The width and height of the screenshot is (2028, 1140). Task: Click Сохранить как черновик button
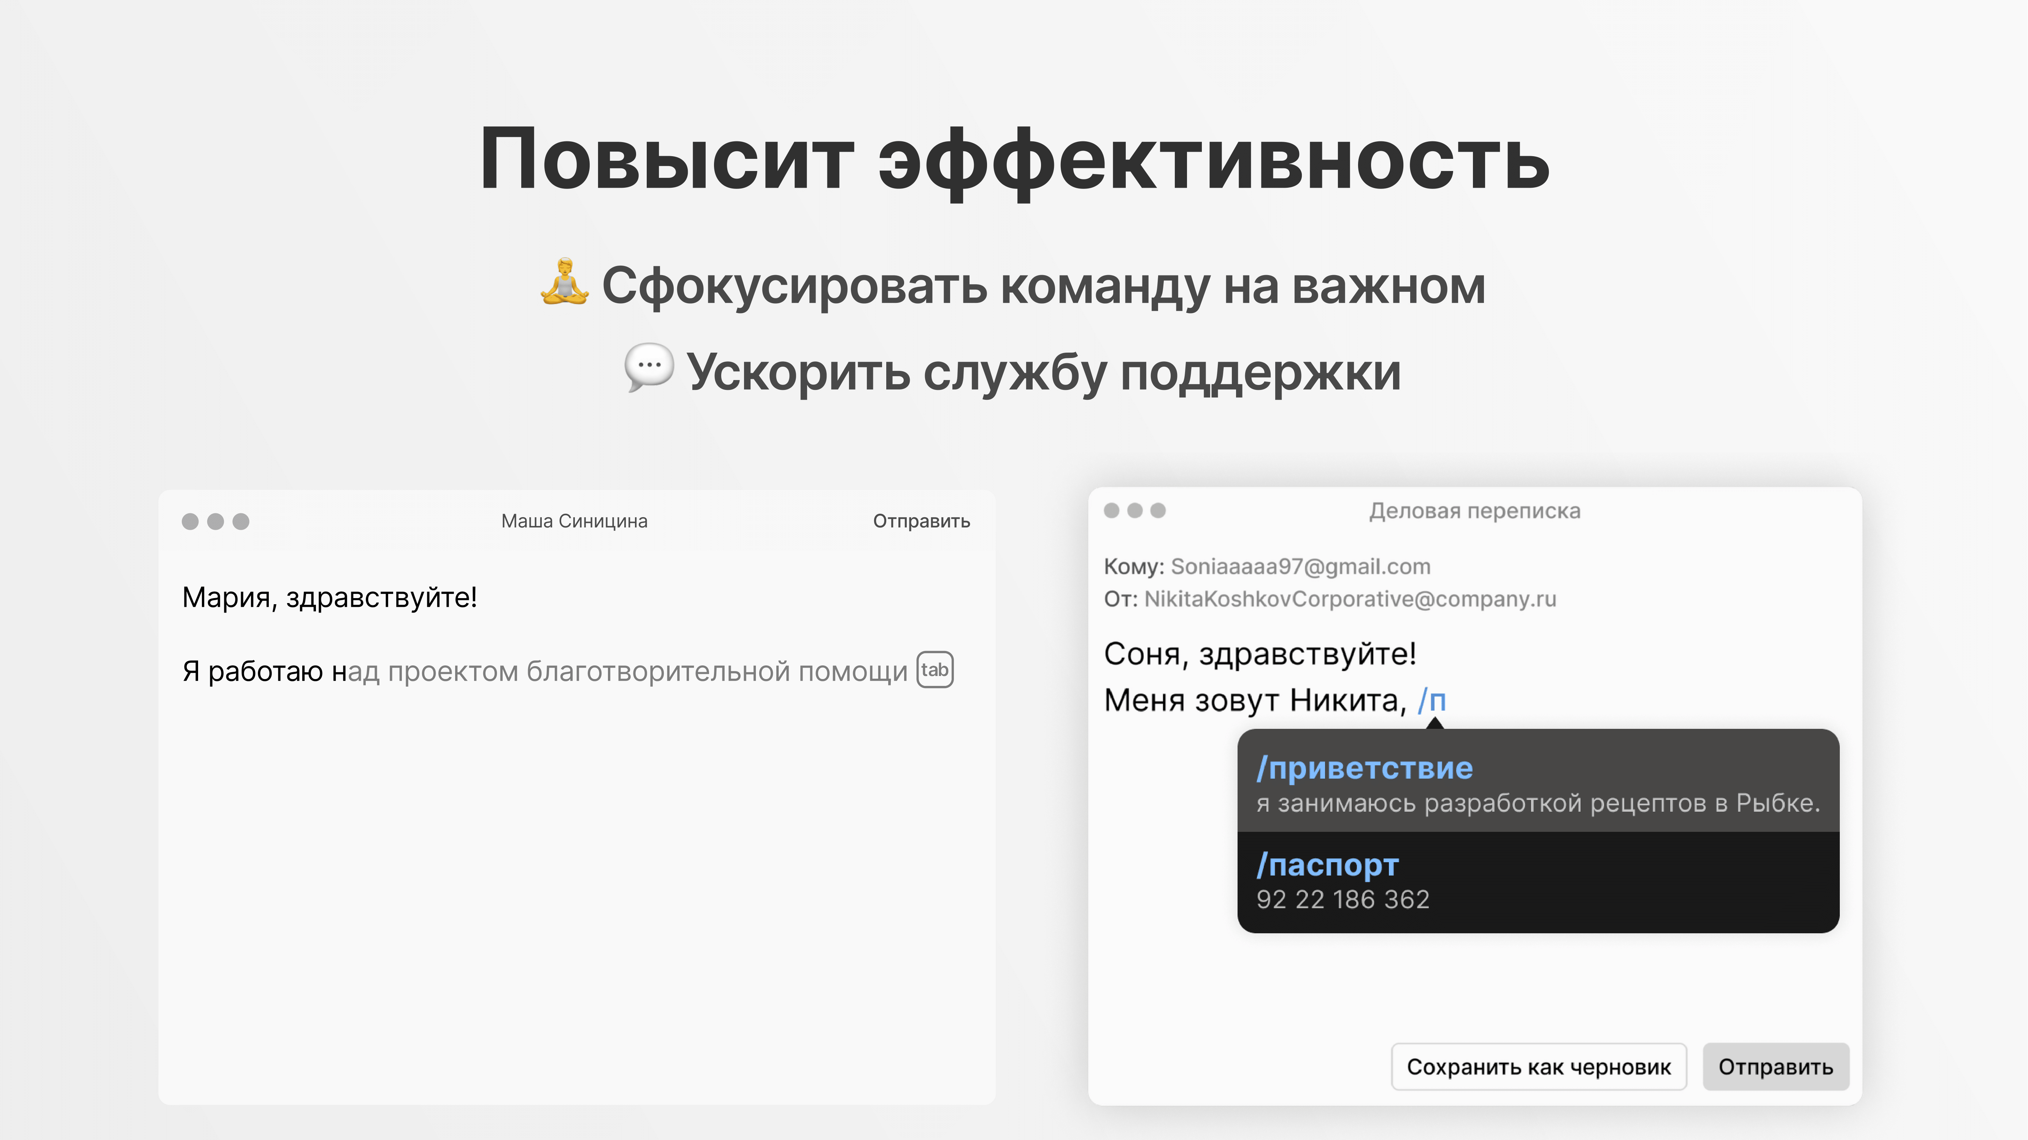pos(1538,1067)
